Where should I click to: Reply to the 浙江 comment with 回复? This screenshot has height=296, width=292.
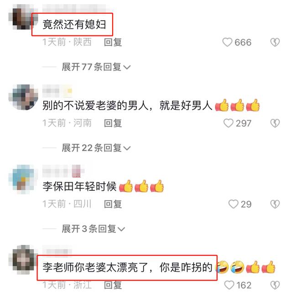113,285
